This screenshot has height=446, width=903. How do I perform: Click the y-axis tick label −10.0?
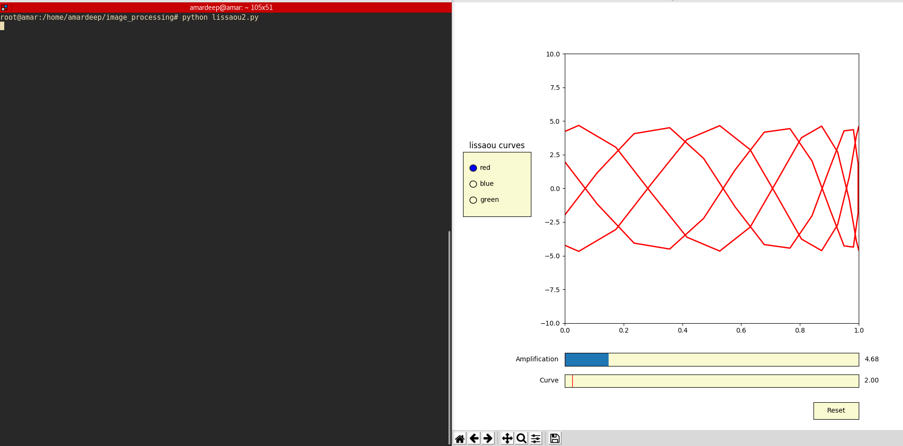tap(550, 323)
